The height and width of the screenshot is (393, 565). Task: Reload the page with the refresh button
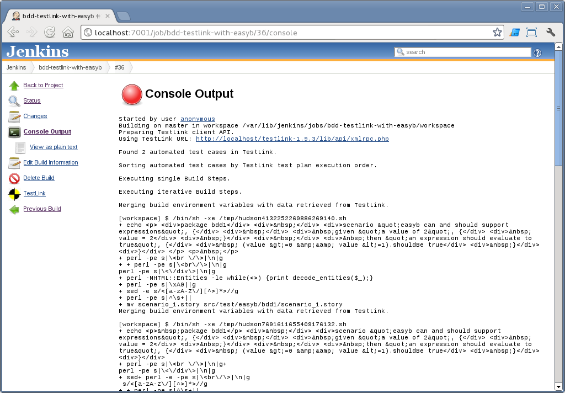pos(50,33)
